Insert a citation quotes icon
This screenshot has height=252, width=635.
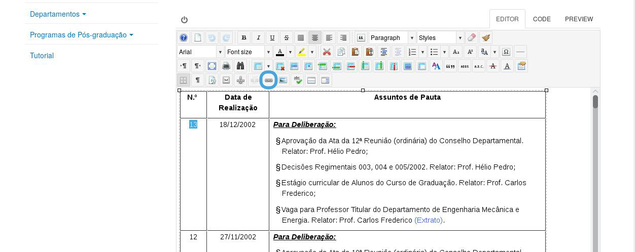tap(450, 66)
